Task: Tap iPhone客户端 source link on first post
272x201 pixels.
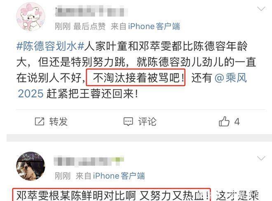Action: coord(154,26)
